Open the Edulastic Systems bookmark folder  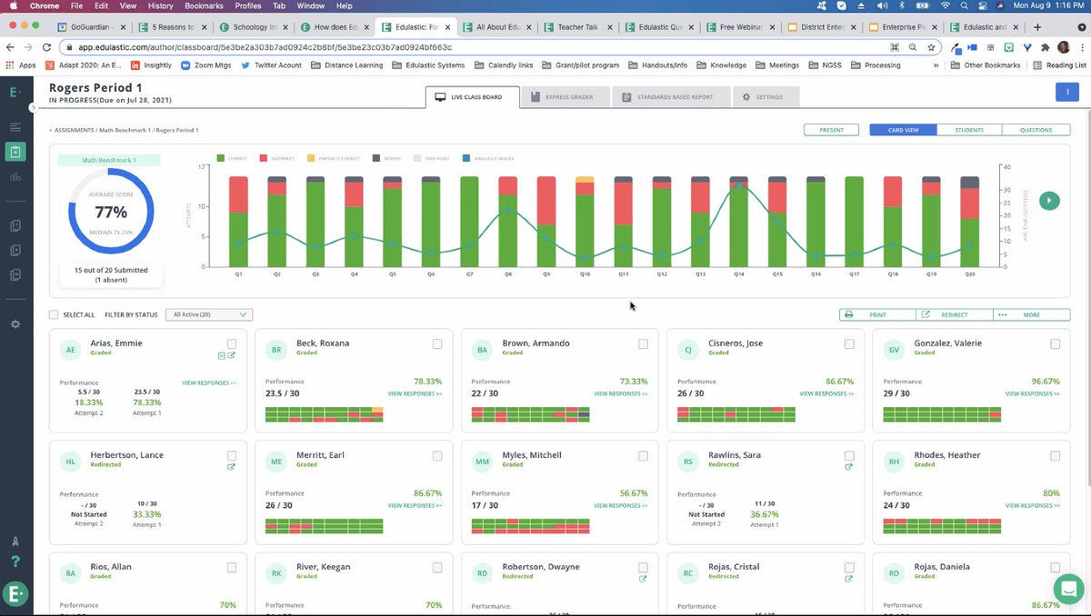click(x=428, y=65)
